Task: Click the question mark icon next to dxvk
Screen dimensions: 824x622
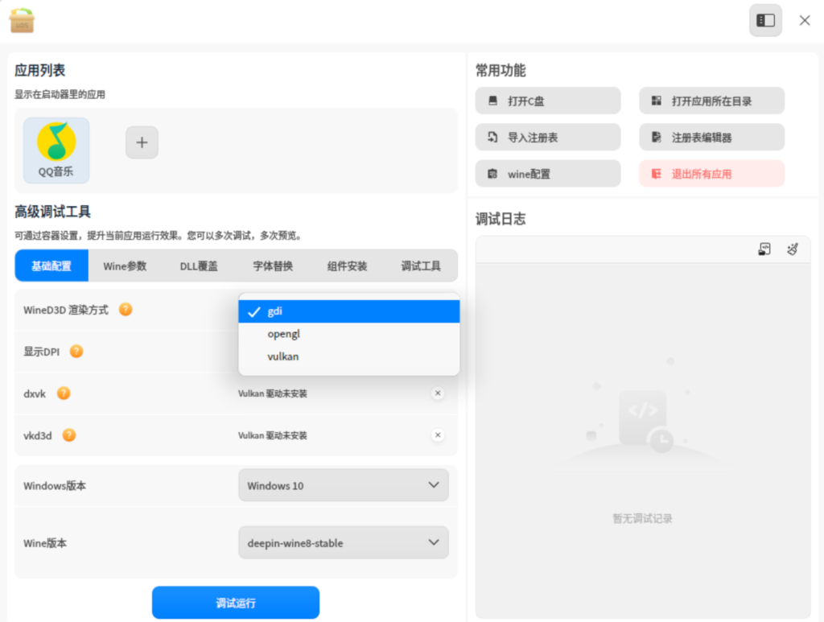Action: 64,393
